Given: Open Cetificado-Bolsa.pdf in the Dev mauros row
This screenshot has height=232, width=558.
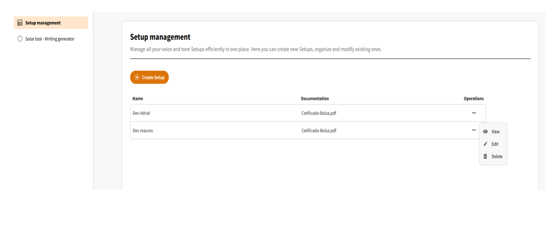Looking at the screenshot, I should coord(319,131).
